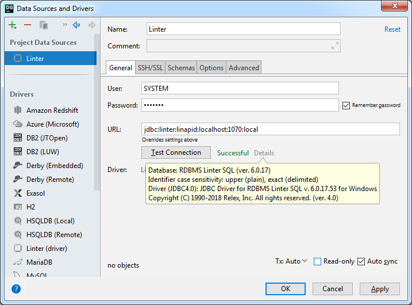The width and height of the screenshot is (412, 305).
Task: Click the red minus remove icon
Action: pyautogui.click(x=28, y=25)
